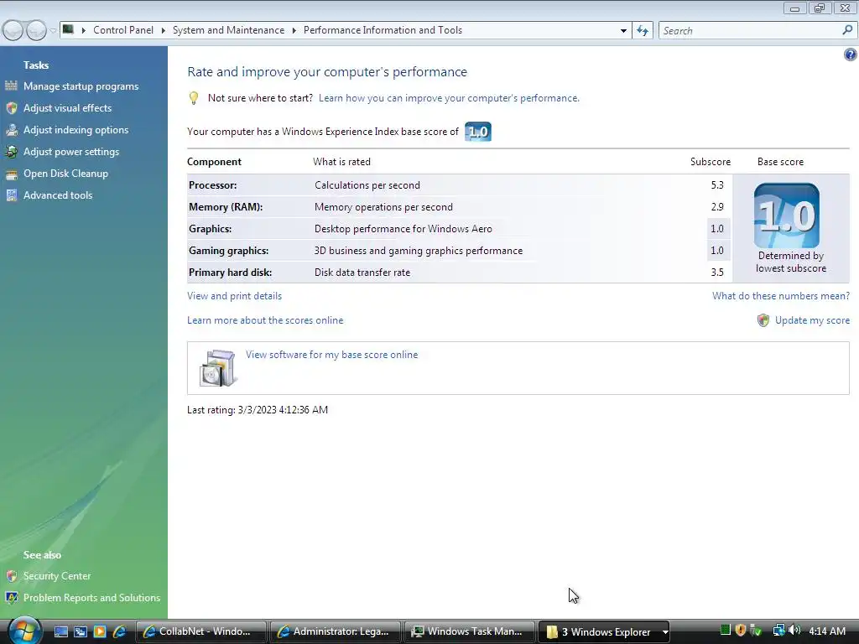Click the network tray icon

tap(778, 631)
